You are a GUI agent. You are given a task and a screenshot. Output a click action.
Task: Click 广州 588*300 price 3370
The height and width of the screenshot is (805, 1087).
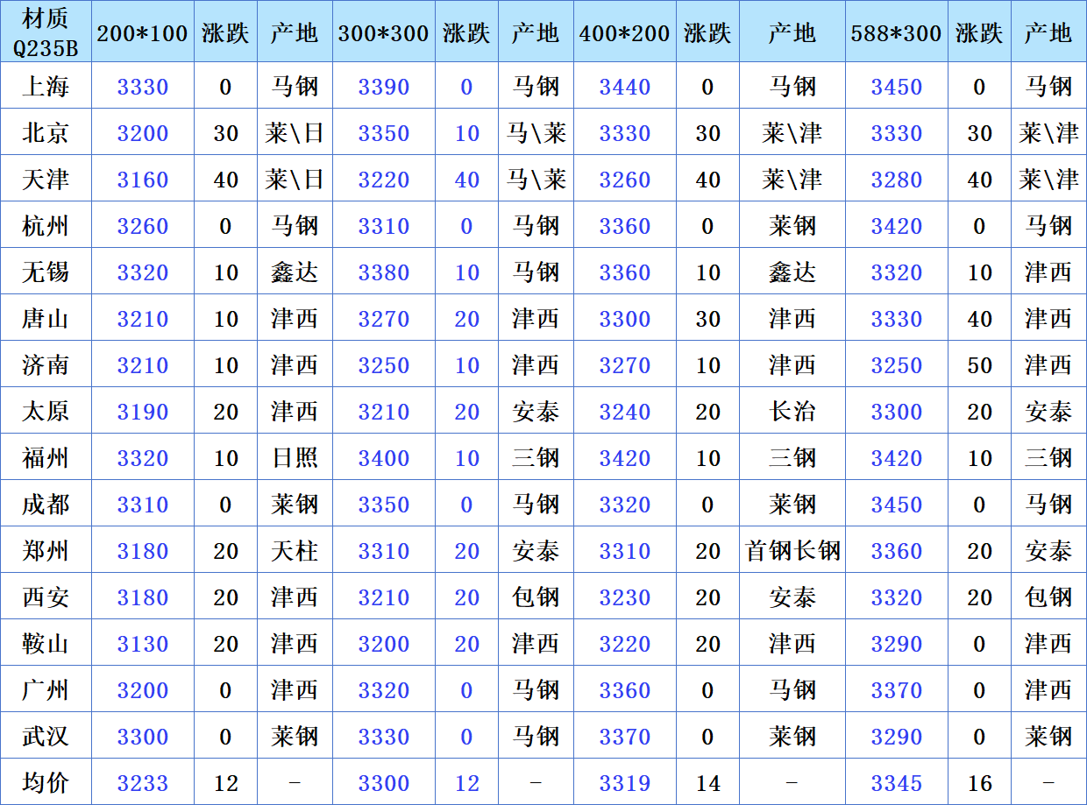(x=896, y=690)
